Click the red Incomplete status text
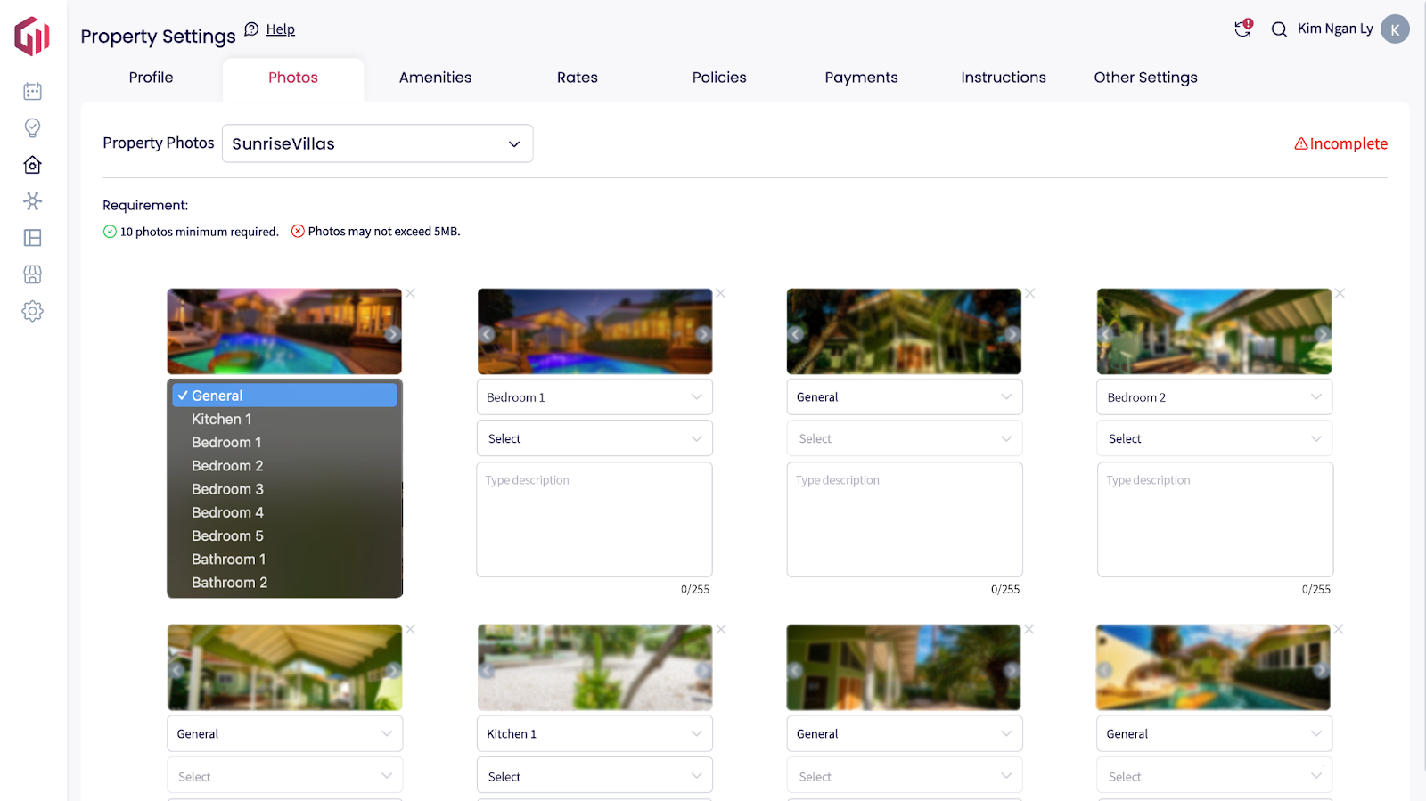 click(1348, 143)
